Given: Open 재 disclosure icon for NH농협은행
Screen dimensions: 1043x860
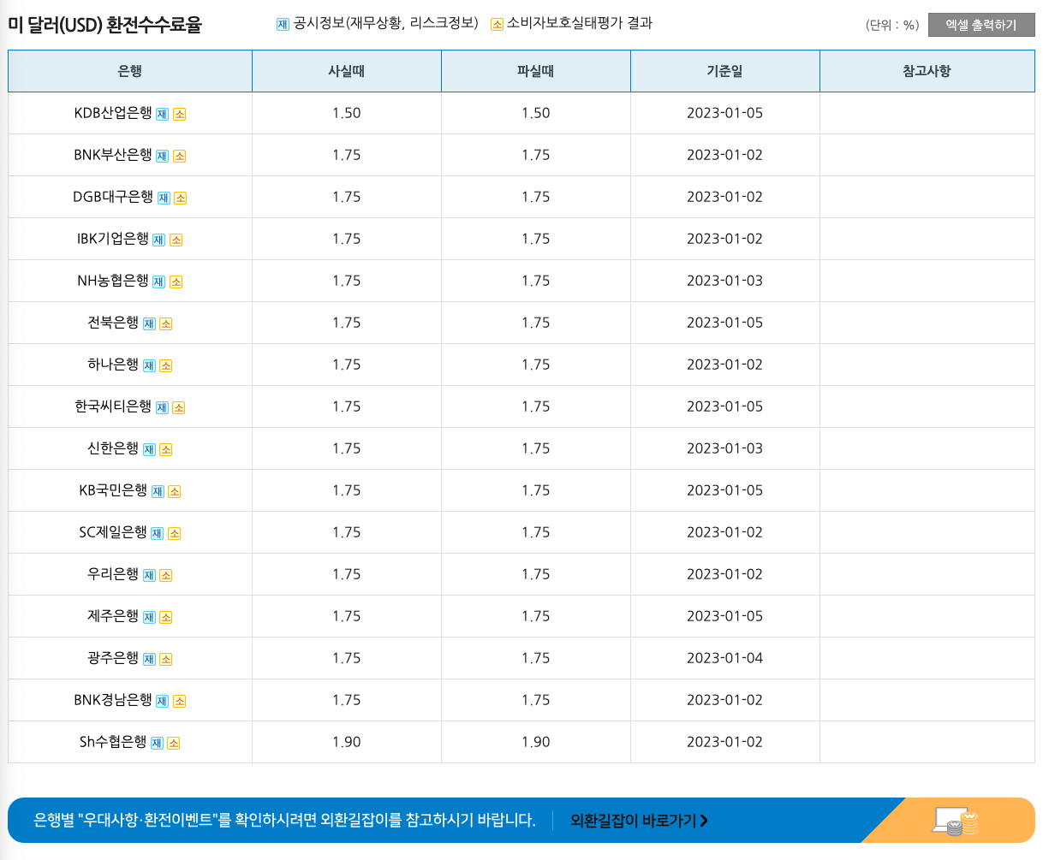Looking at the screenshot, I should (x=158, y=282).
